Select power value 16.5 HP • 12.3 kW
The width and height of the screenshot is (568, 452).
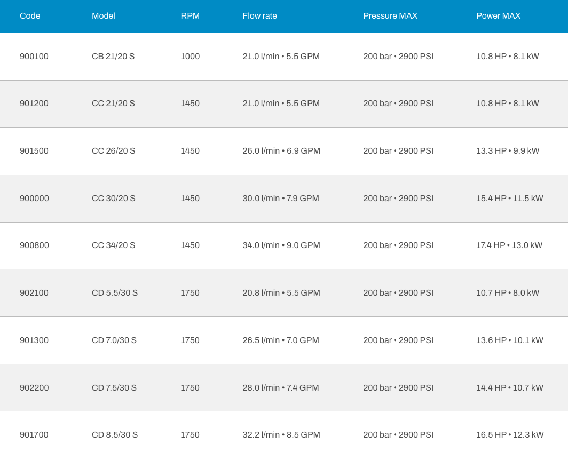coord(510,435)
